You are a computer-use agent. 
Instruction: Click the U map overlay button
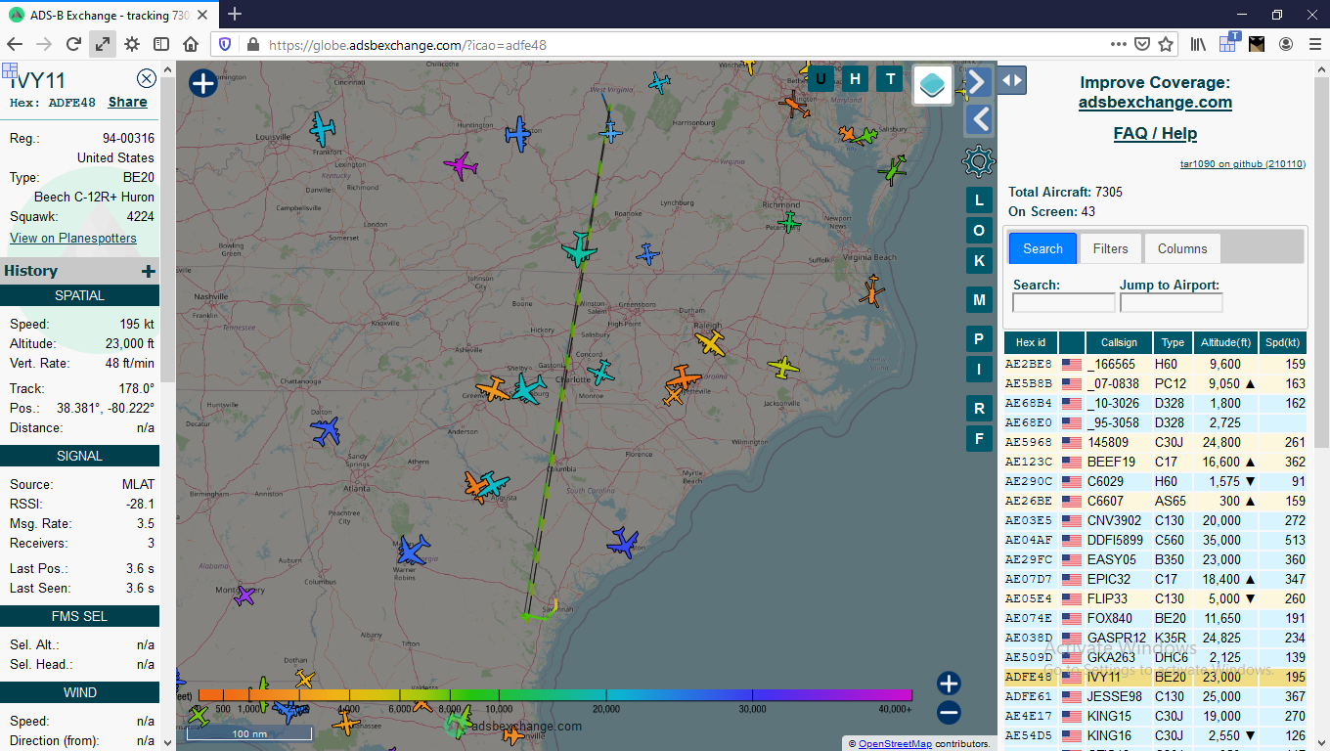820,79
